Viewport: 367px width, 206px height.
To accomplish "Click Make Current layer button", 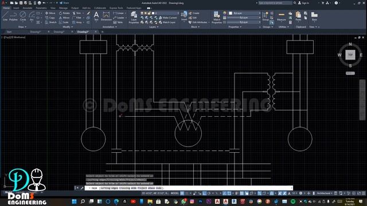I will (x=167, y=18).
